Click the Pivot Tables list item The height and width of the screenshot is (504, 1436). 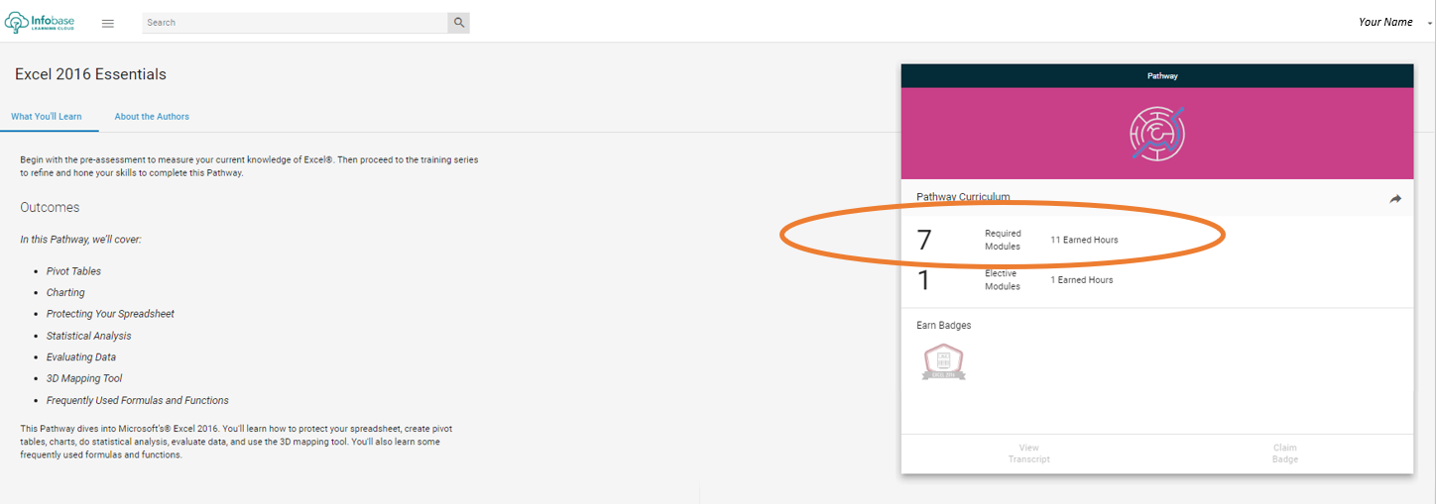73,271
